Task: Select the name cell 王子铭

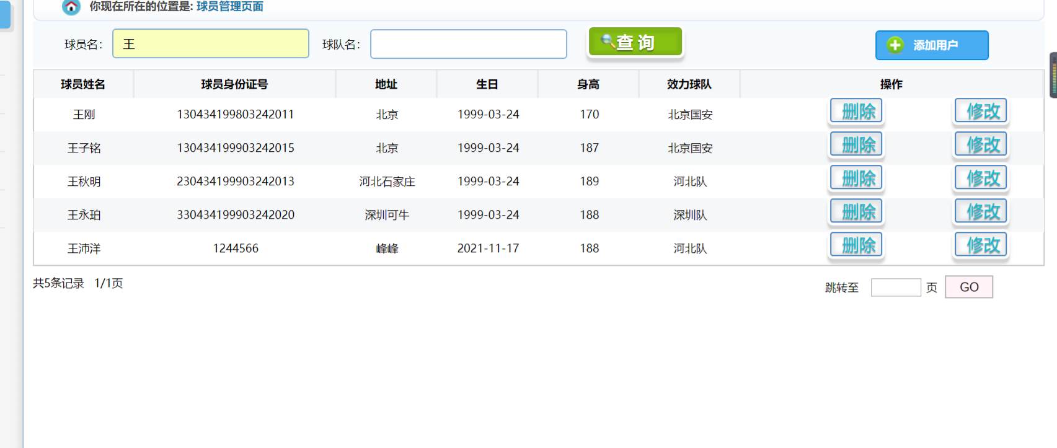Action: pyautogui.click(x=84, y=148)
